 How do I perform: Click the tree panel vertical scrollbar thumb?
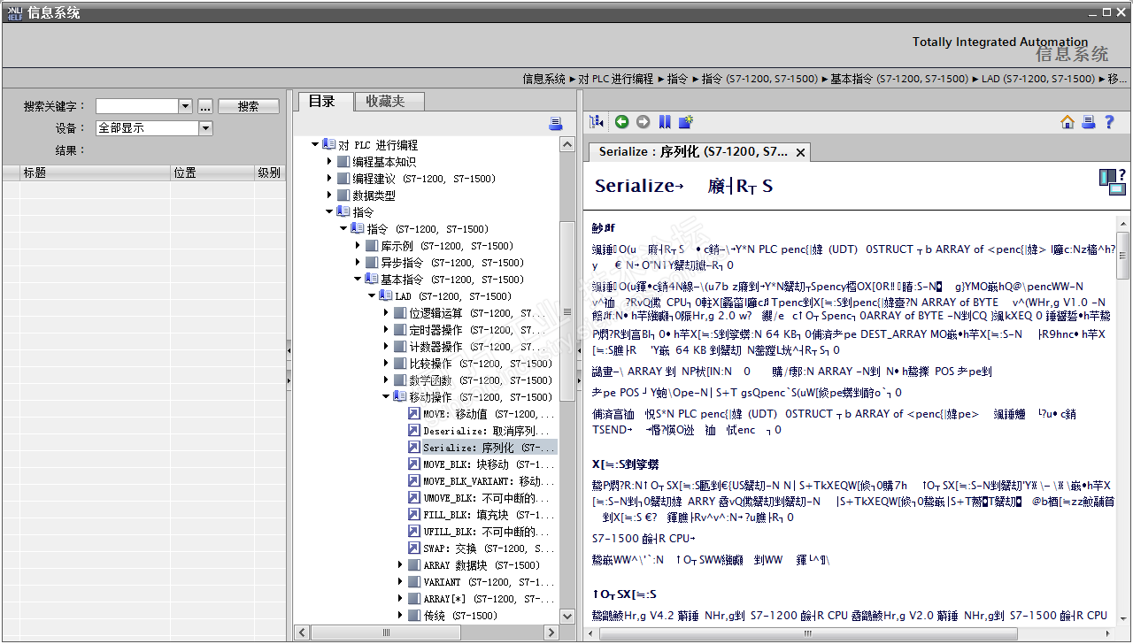tap(567, 310)
